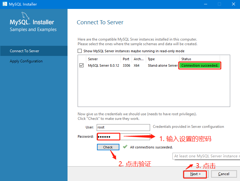Click the Connect To Server page heading
The height and width of the screenshot is (181, 240).
[x=100, y=22]
